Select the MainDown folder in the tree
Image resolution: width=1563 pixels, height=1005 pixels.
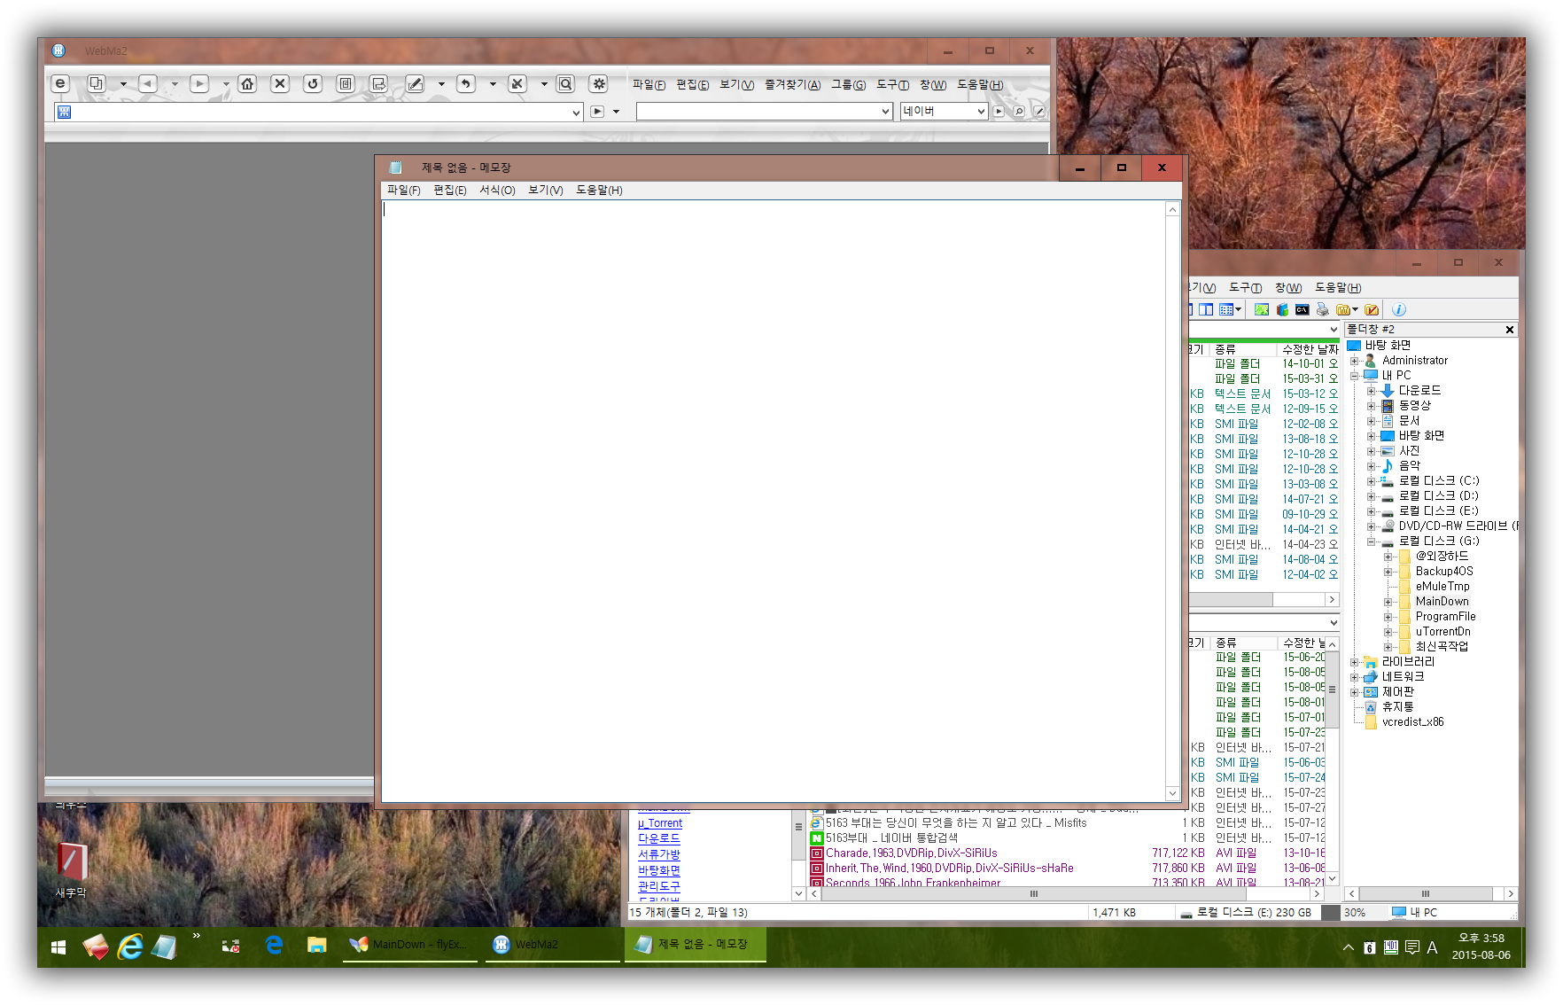tap(1442, 602)
